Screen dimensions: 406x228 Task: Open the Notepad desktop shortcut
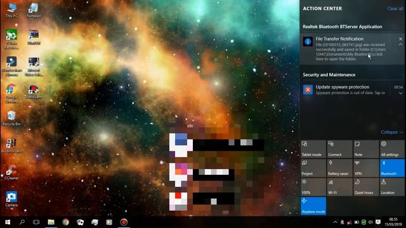point(34,11)
